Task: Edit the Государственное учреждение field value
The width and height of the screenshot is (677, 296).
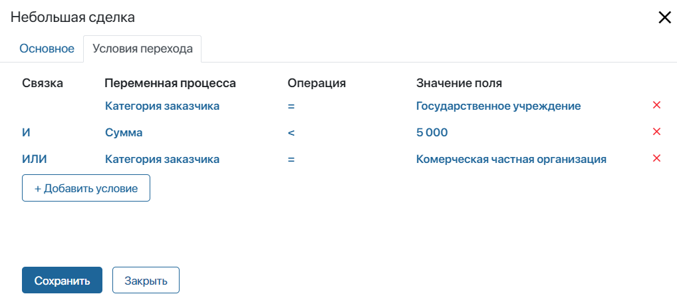Action: pos(498,106)
